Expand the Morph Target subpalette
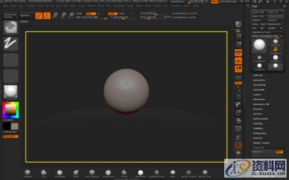Image resolution: width=289 pixels, height=180 pixels. (x=261, y=143)
